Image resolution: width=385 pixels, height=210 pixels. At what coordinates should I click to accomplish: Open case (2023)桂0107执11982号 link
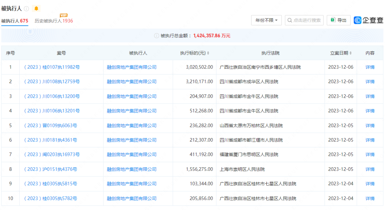click(x=52, y=67)
